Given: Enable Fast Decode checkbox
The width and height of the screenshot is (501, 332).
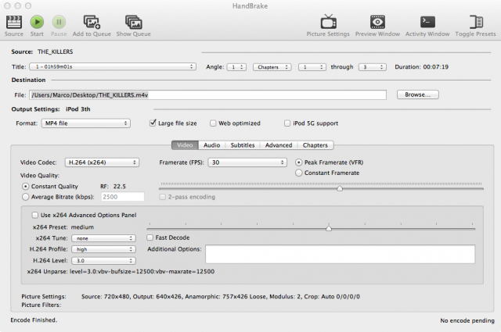Looking at the screenshot, I should [x=150, y=237].
